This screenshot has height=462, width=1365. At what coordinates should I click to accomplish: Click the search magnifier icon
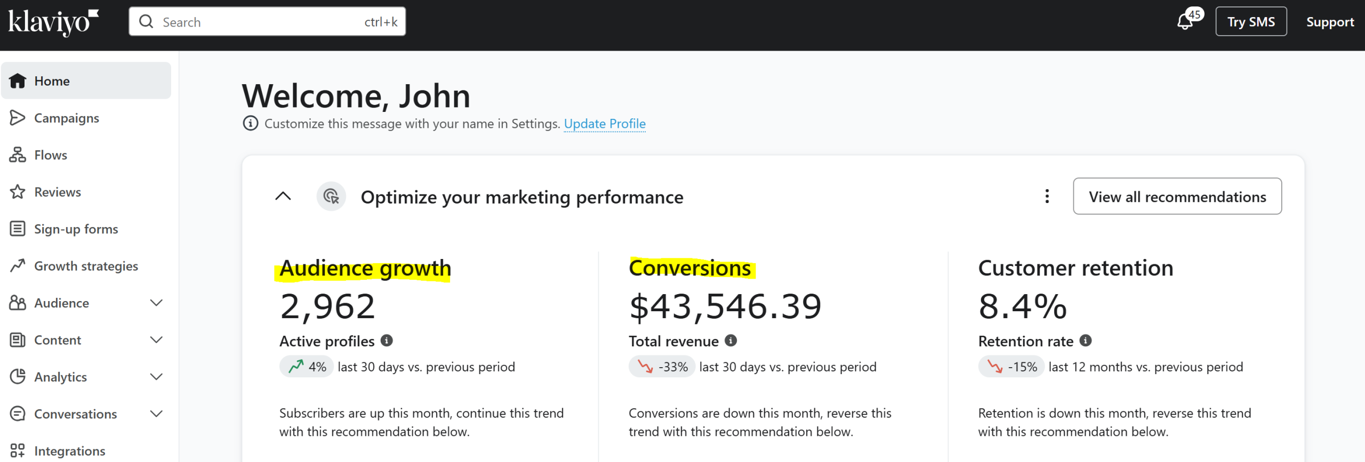[x=146, y=22]
